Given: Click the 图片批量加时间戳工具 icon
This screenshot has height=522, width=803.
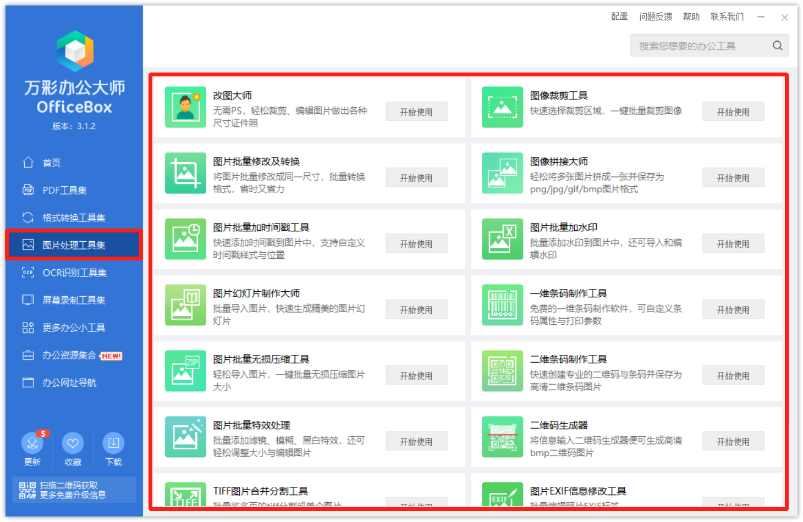Looking at the screenshot, I should point(185,239).
